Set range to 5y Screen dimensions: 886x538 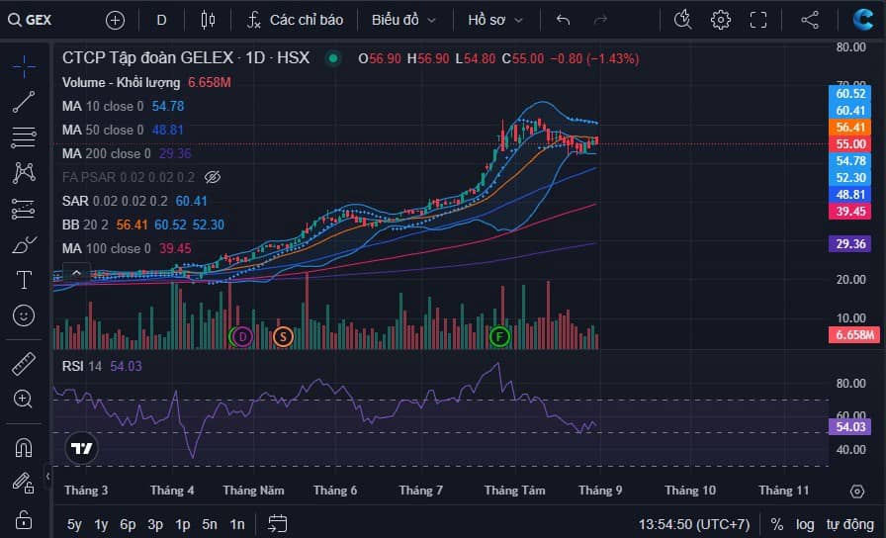coord(74,524)
